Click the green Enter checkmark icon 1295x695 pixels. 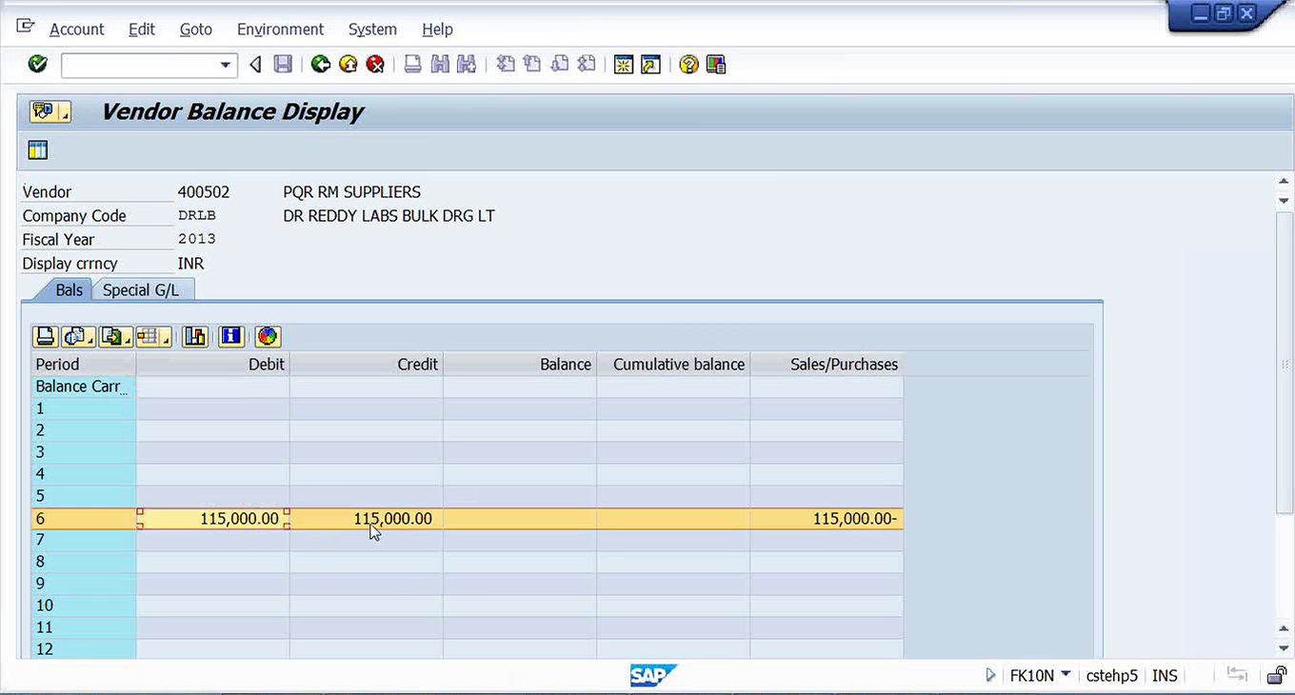[x=38, y=65]
